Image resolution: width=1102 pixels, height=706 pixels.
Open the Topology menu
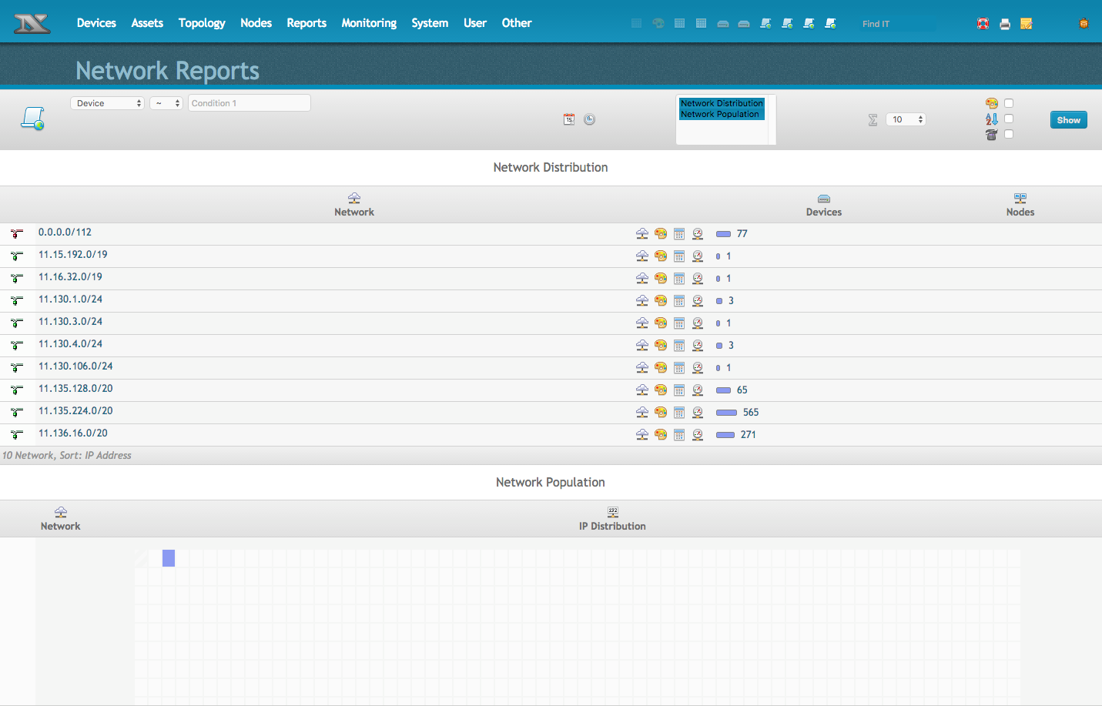pos(202,23)
